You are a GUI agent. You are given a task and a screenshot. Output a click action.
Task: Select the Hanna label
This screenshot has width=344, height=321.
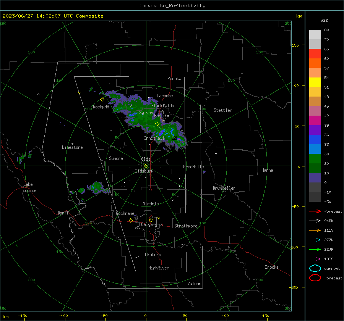[x=267, y=170]
